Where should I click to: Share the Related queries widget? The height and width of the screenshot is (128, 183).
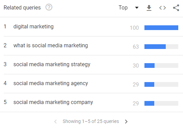[176, 8]
